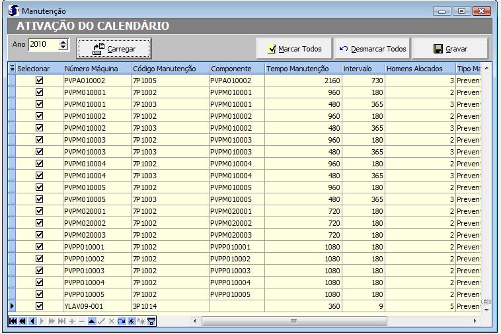The image size is (501, 334).
Task: Click the grid column chooser icon
Action: click(12, 69)
